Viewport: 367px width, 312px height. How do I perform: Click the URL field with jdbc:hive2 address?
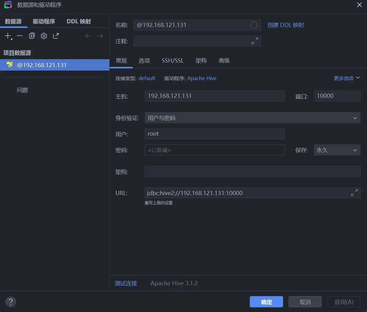click(252, 193)
